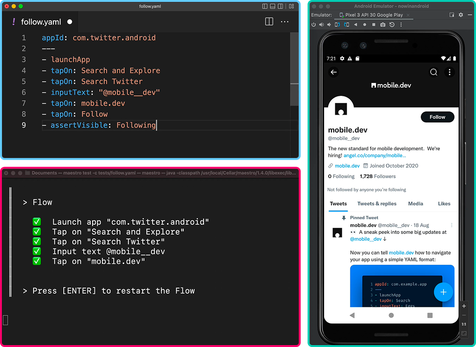Click the green check beside 'Tap on "mobile.dev"'

[x=37, y=261]
